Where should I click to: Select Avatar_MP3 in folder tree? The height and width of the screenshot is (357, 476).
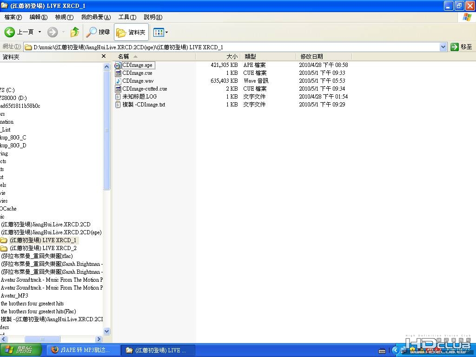click(14, 295)
